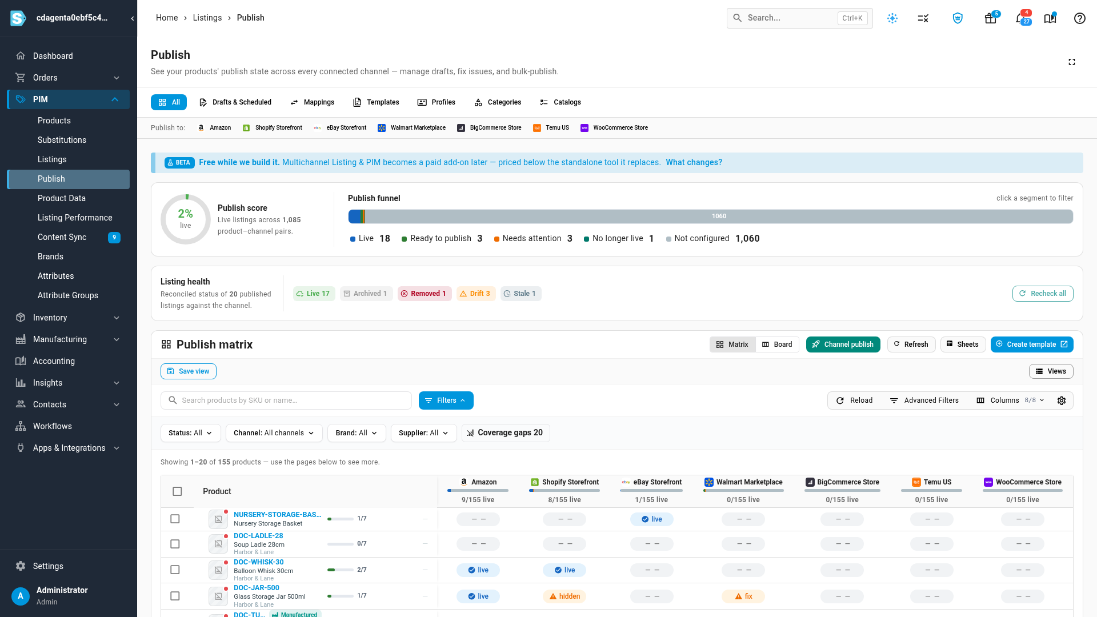Open the table settings gear icon
Screen dimensions: 1097x617
[x=1062, y=400]
